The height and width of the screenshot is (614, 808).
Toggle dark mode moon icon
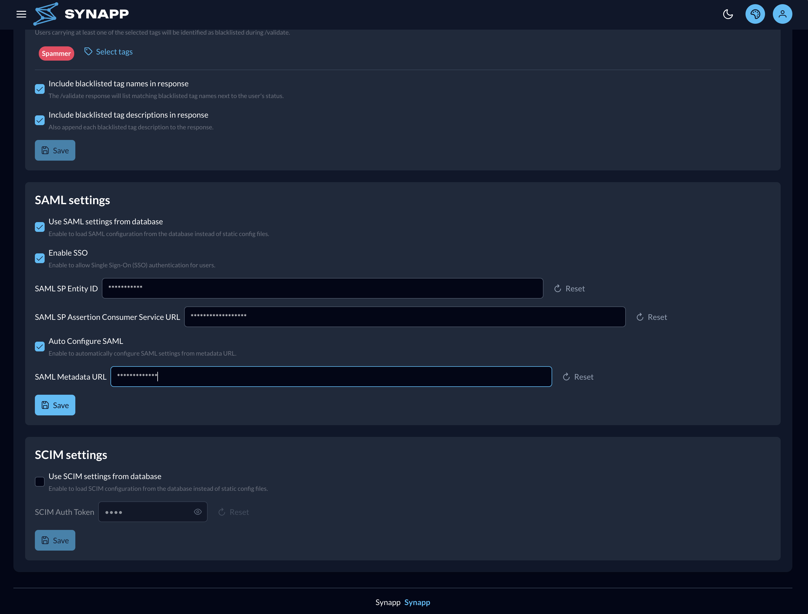click(728, 14)
